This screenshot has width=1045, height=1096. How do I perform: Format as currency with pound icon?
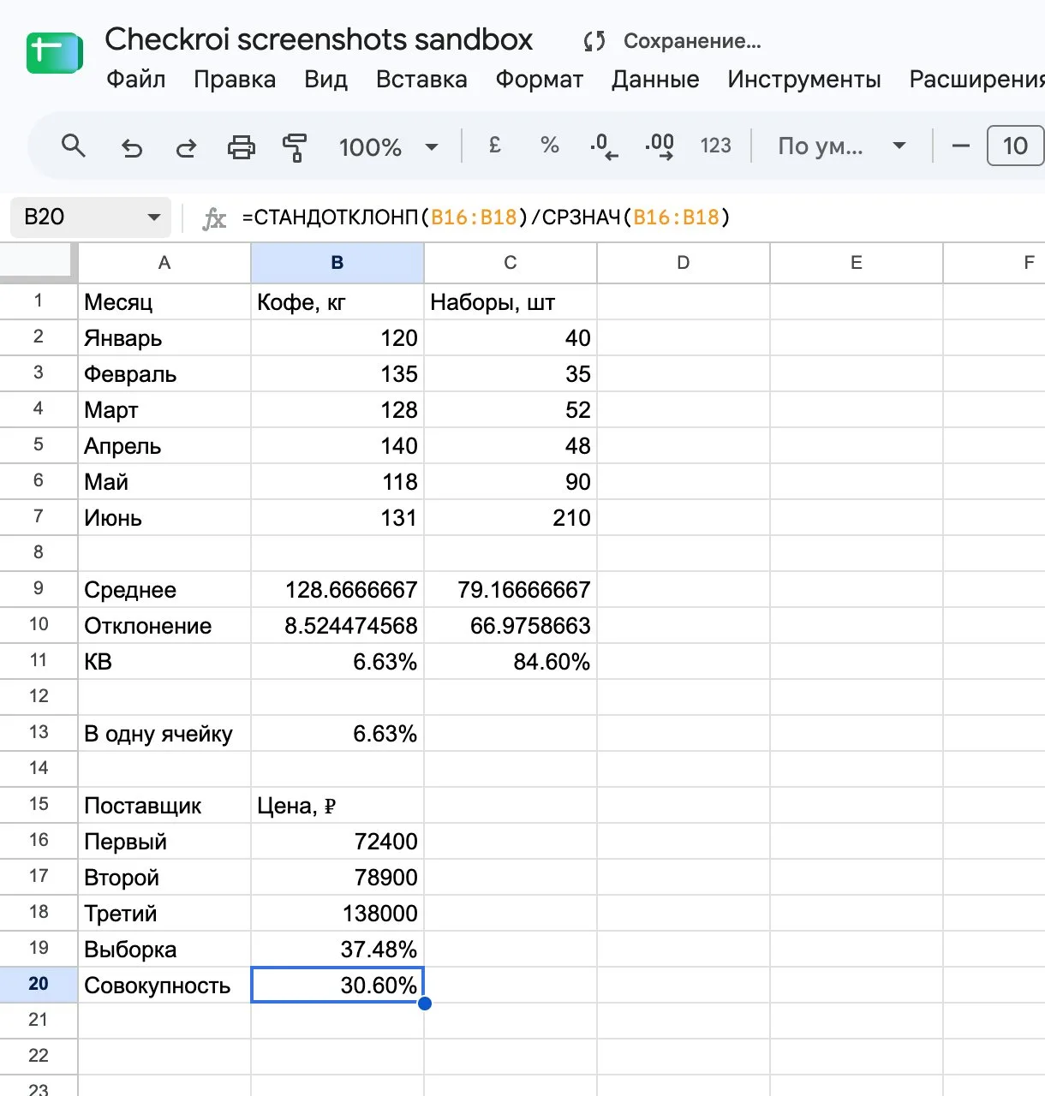494,146
